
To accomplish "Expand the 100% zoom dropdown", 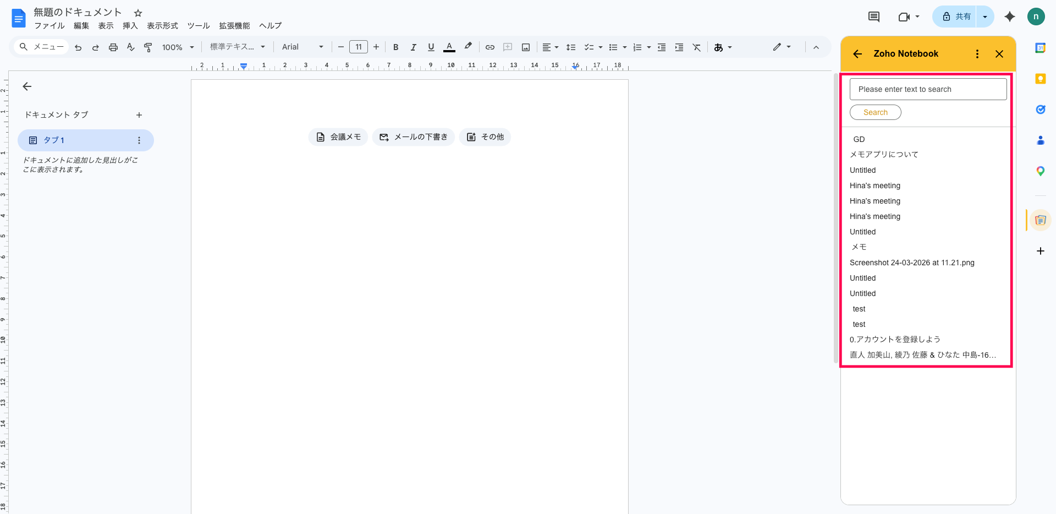I will pyautogui.click(x=178, y=47).
